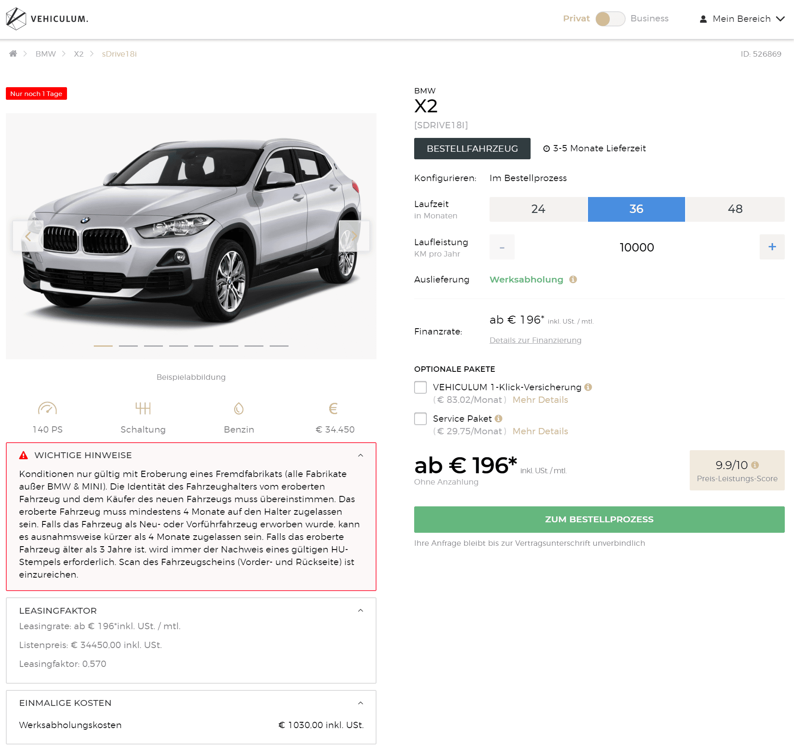Check VEHICULUM 1-Klick-Versicherung box

(x=420, y=387)
